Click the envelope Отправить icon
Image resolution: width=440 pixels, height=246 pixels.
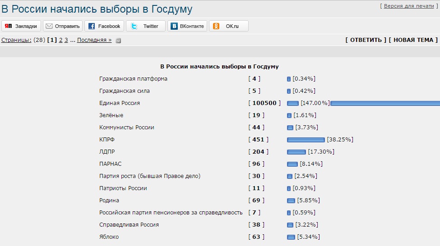coord(49,26)
